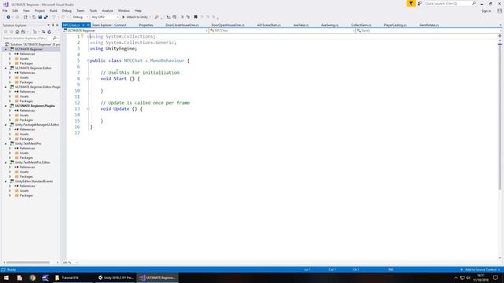
Task: Click the feedback icon beside Quick Launch
Action: tap(420, 3)
